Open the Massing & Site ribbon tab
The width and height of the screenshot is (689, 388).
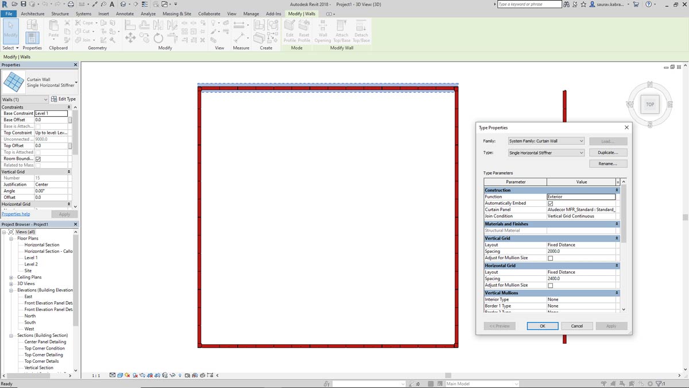(x=177, y=14)
